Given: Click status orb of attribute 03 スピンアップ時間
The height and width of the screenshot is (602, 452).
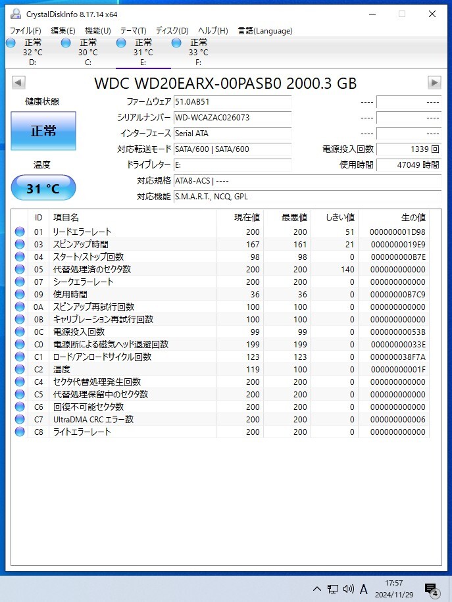Looking at the screenshot, I should (x=20, y=244).
